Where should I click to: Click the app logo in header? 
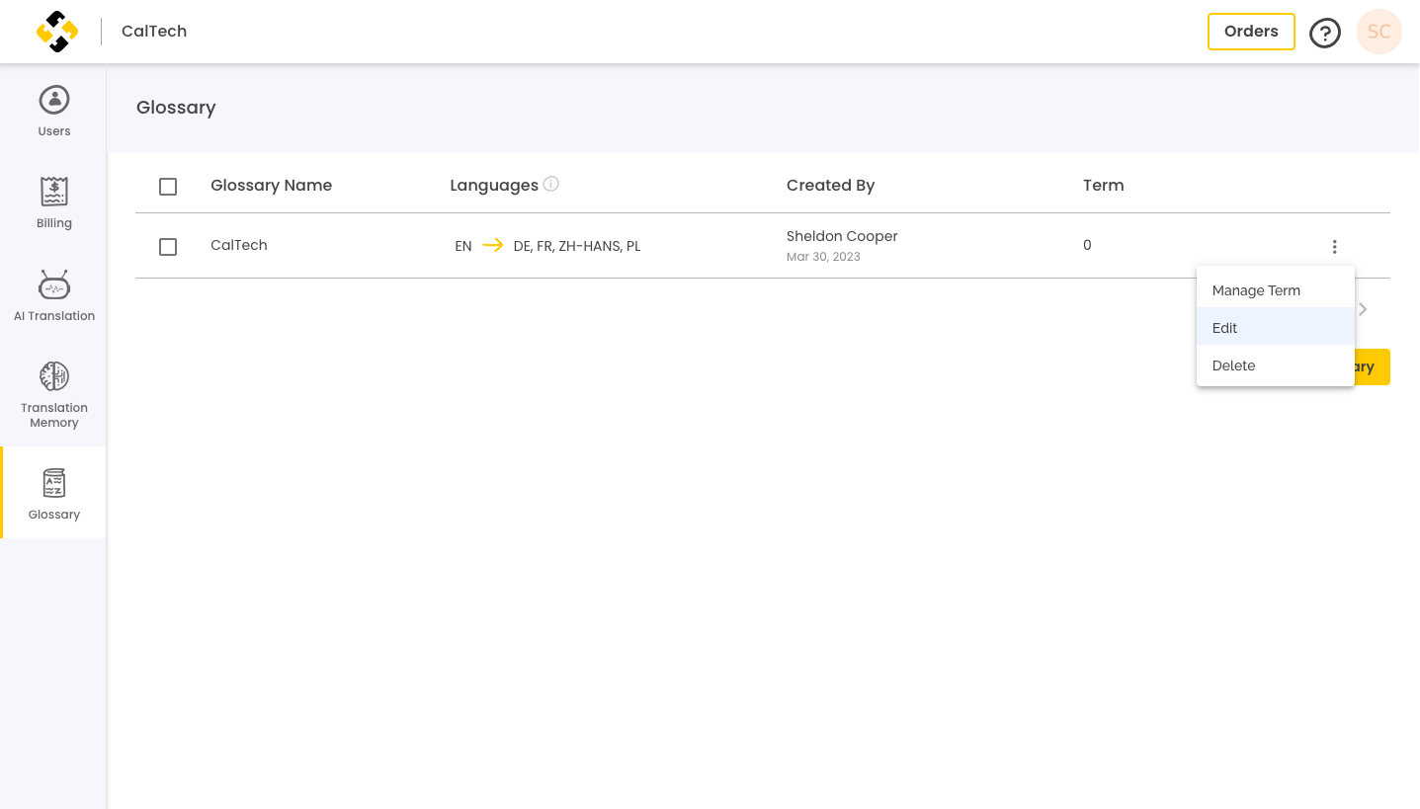(x=57, y=32)
